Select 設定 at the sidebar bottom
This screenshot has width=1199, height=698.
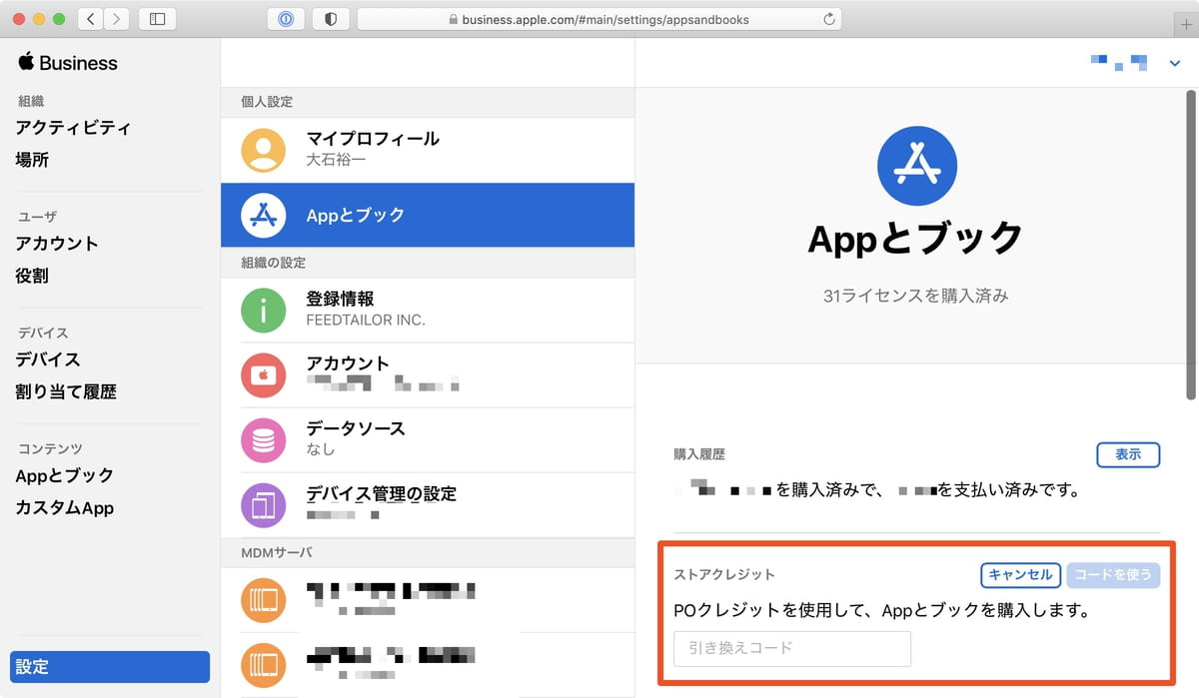(x=110, y=667)
